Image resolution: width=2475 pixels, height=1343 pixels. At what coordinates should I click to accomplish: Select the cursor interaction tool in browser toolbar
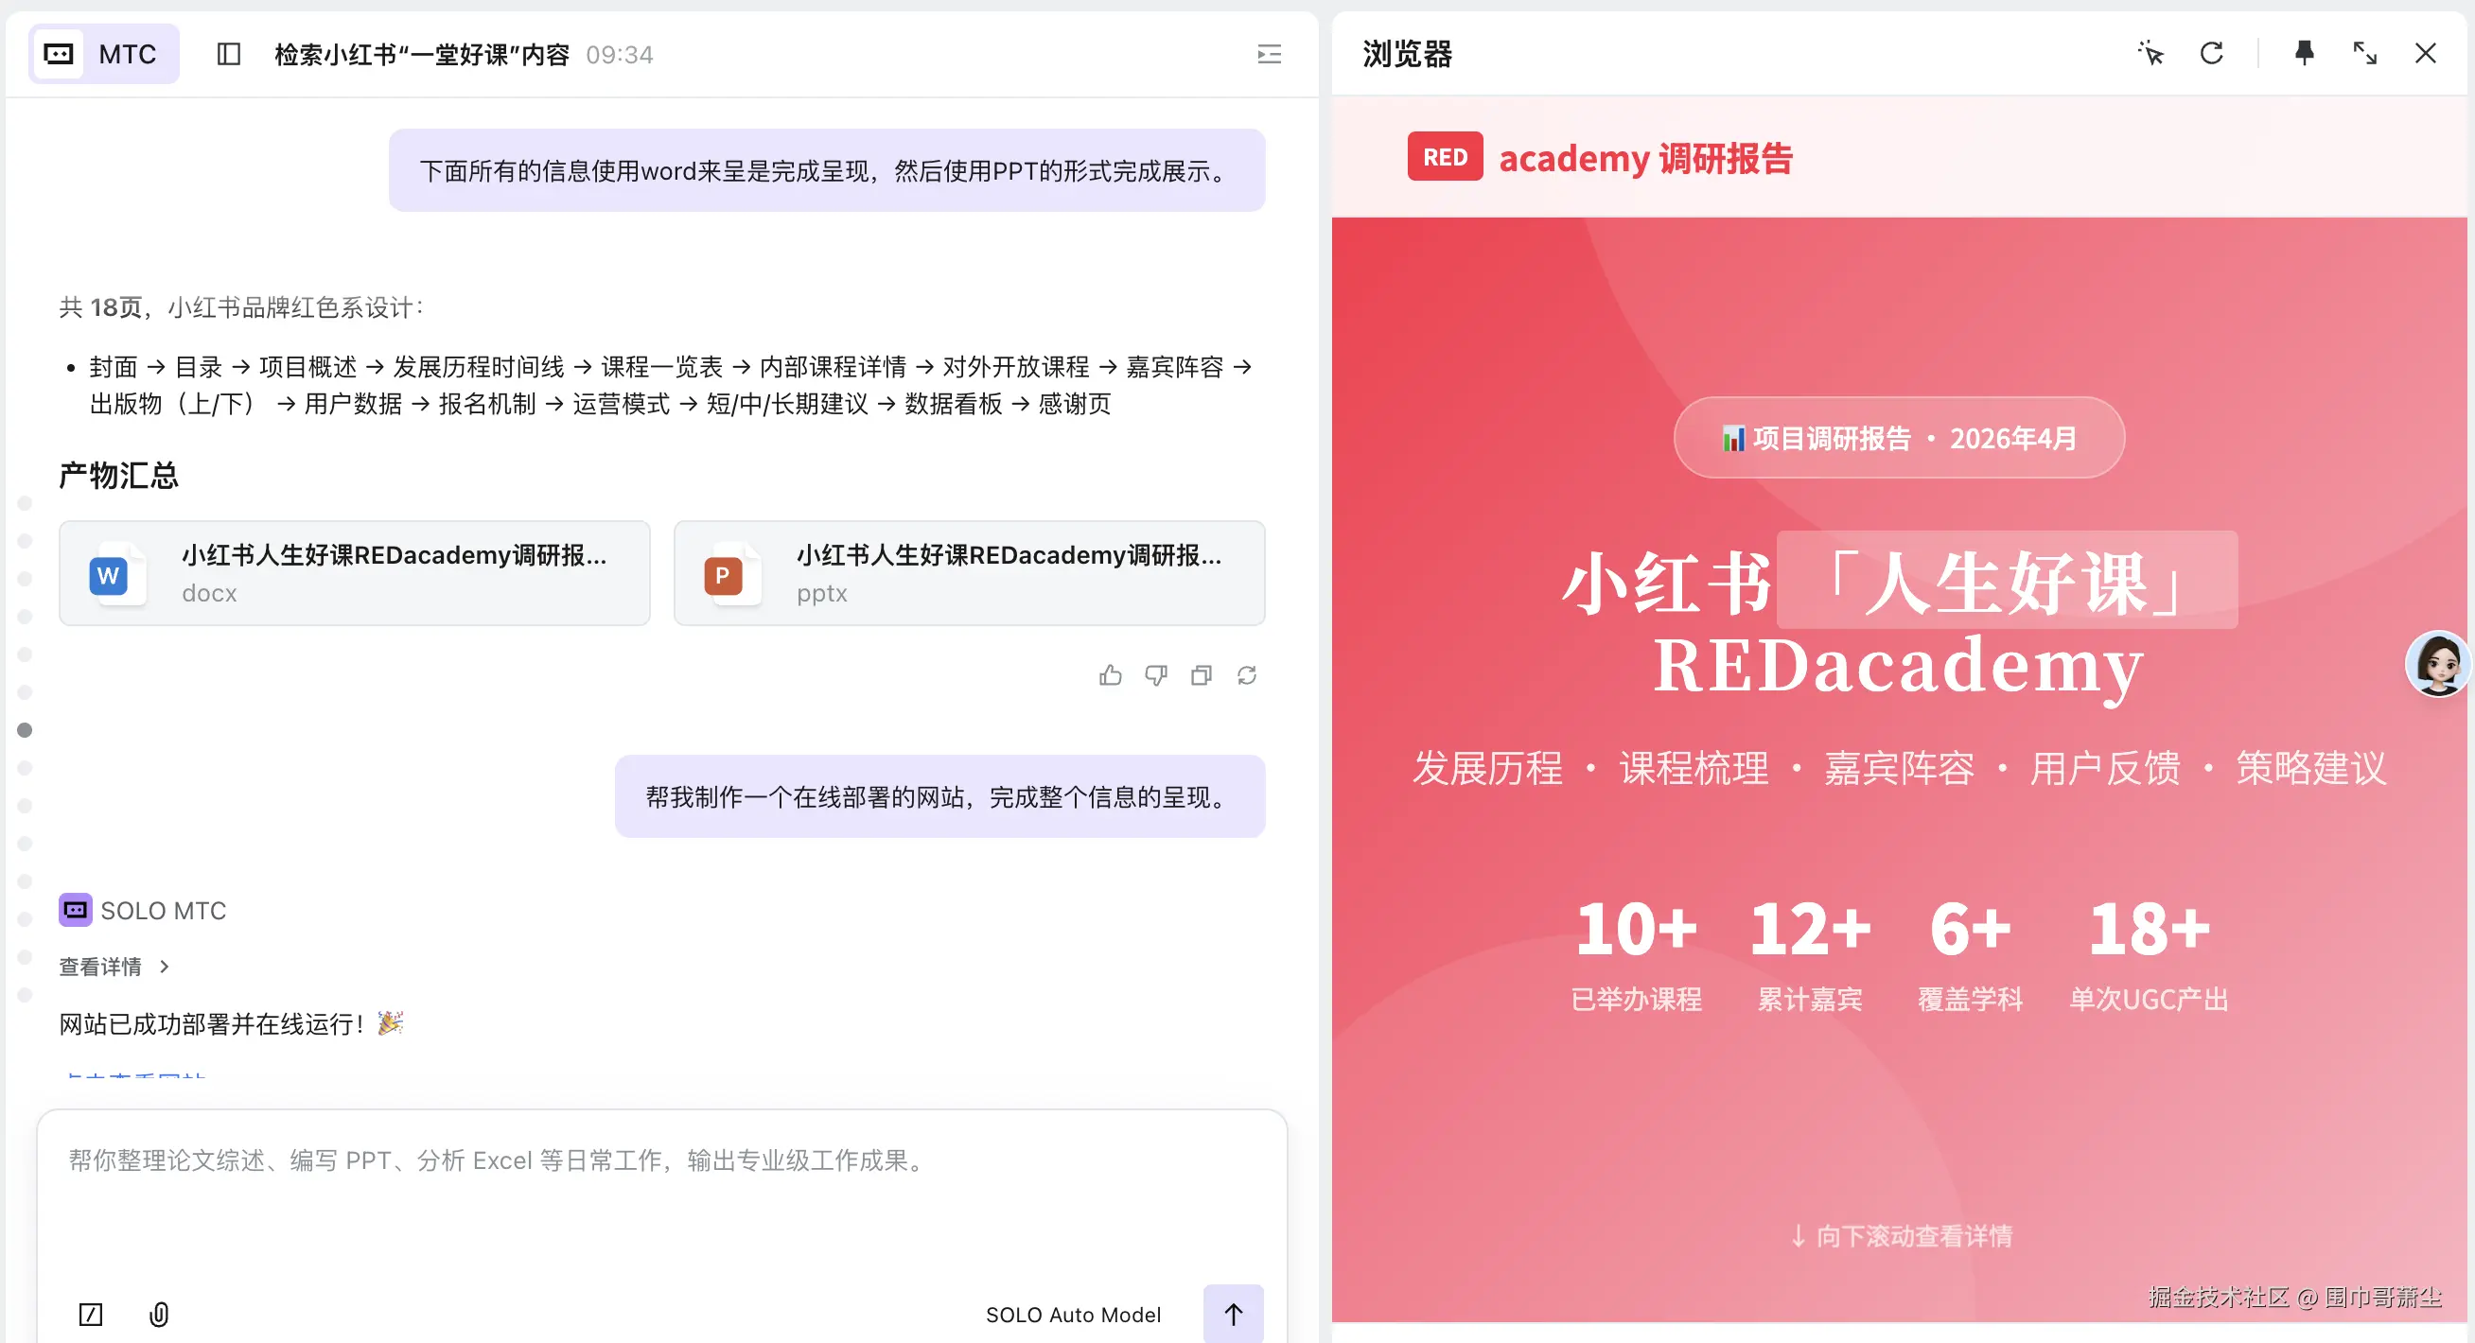(2150, 54)
